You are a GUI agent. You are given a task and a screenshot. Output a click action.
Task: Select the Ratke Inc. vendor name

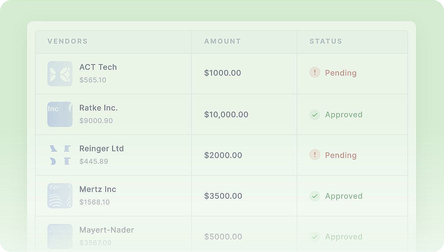click(98, 108)
